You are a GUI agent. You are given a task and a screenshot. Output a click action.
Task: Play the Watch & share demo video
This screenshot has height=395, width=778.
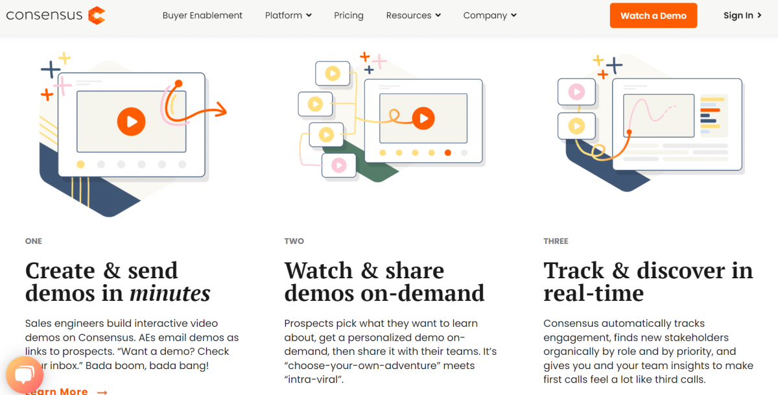(423, 118)
